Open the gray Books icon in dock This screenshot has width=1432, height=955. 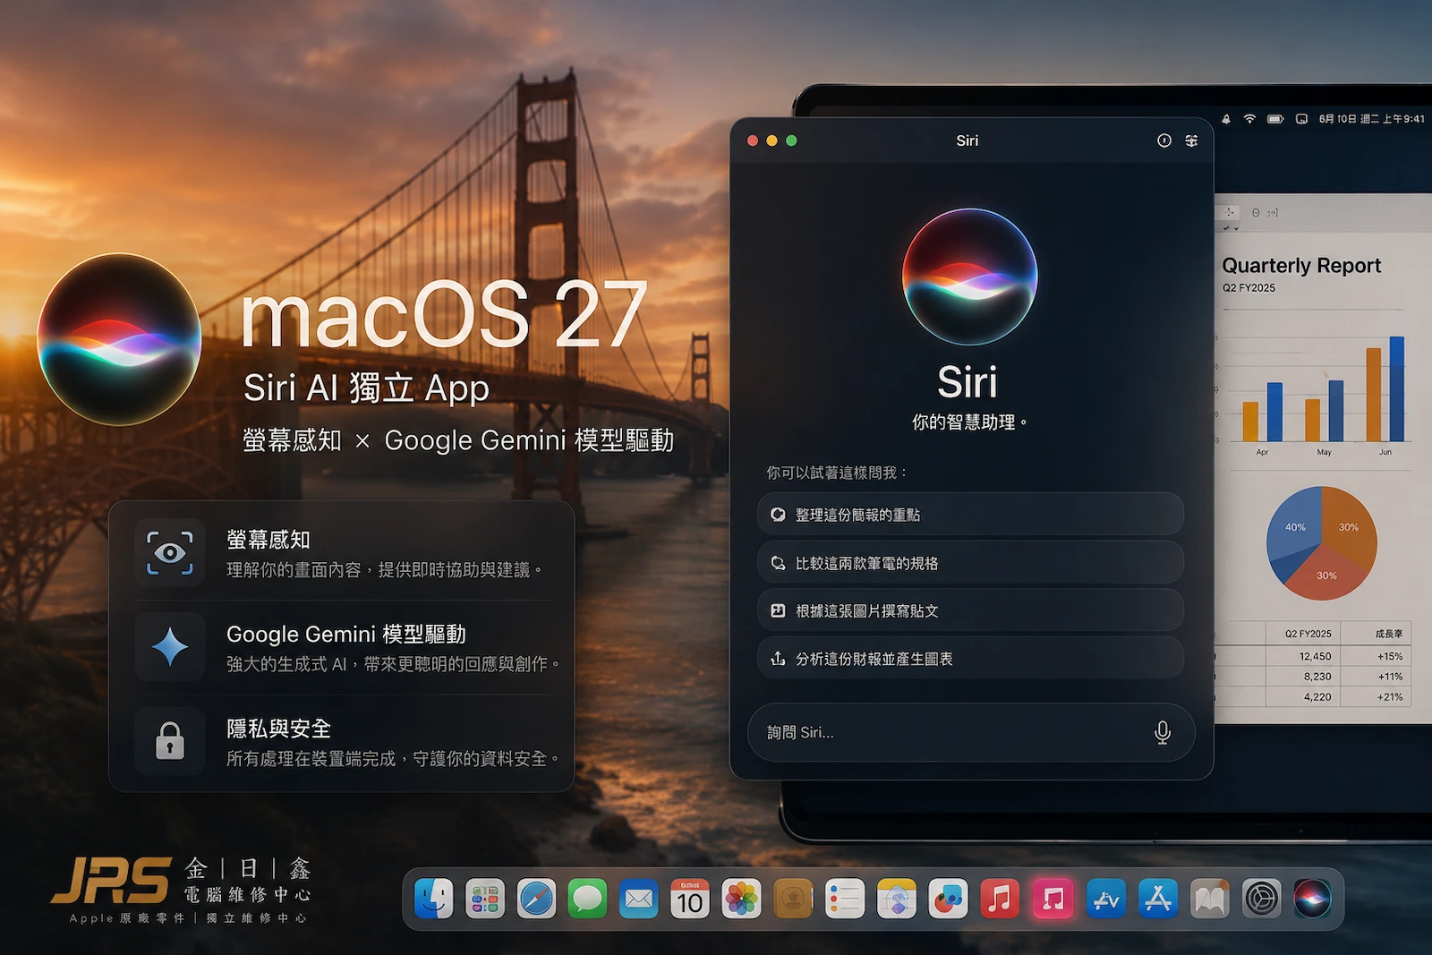(1210, 899)
